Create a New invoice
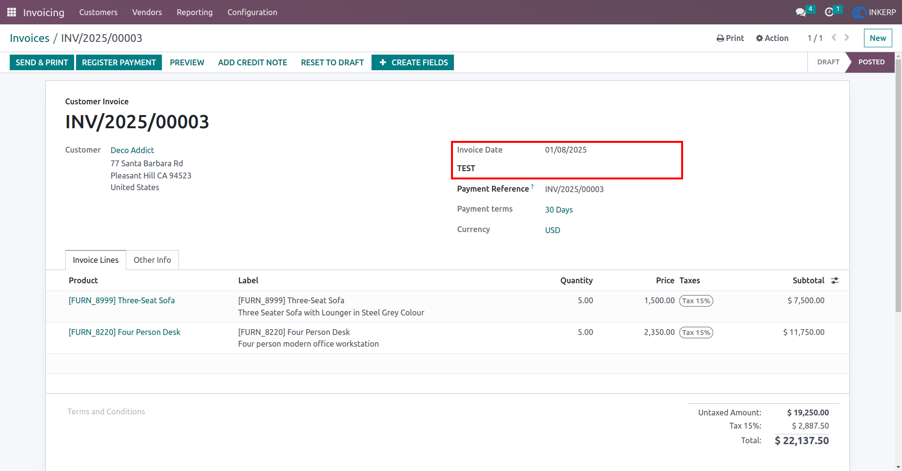This screenshot has width=902, height=471. point(878,38)
